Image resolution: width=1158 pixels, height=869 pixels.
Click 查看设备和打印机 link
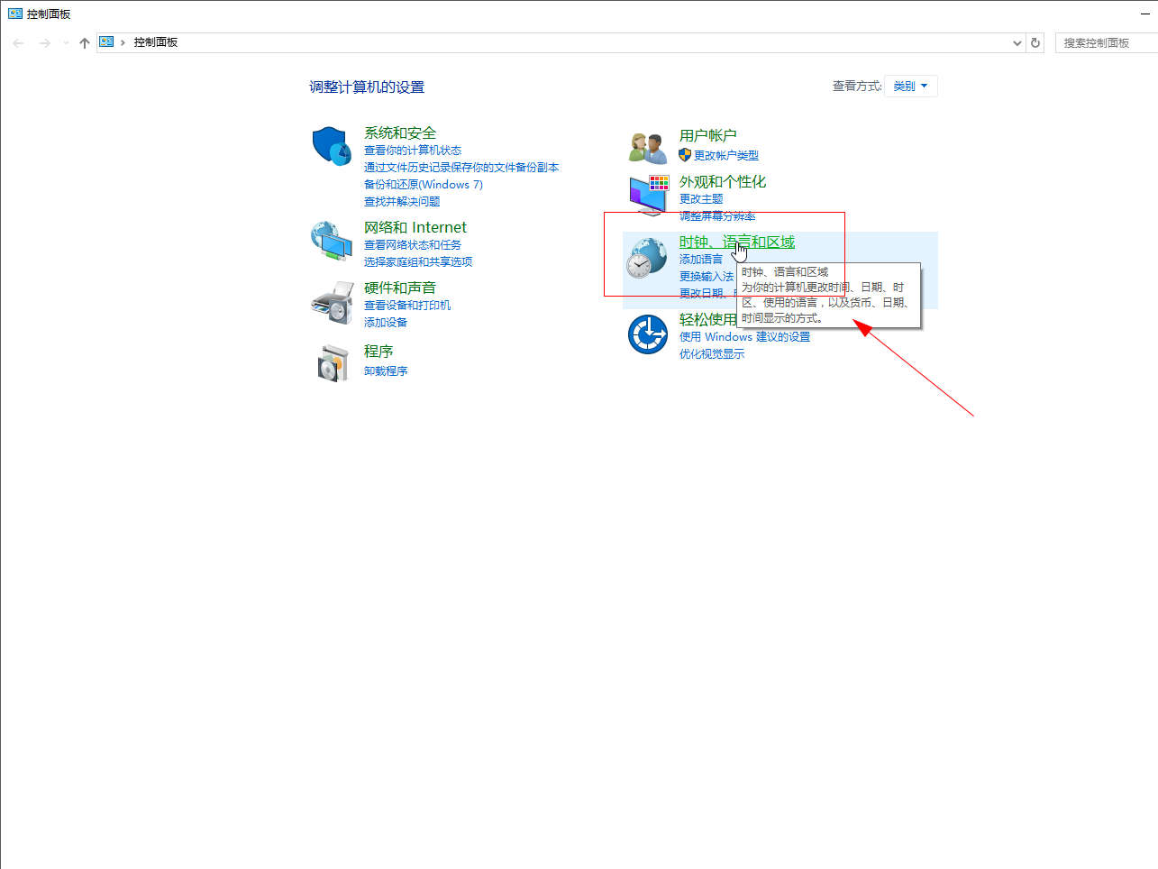[x=406, y=306]
